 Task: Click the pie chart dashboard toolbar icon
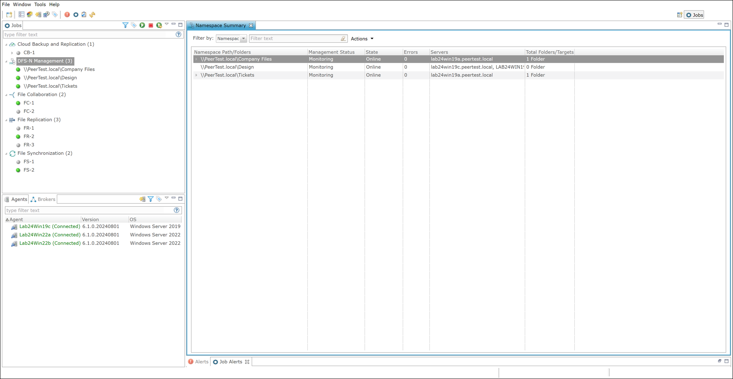(30, 14)
